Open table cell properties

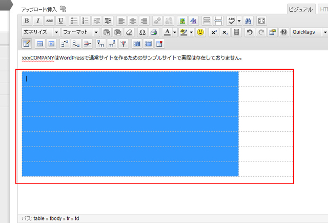(x=51, y=44)
